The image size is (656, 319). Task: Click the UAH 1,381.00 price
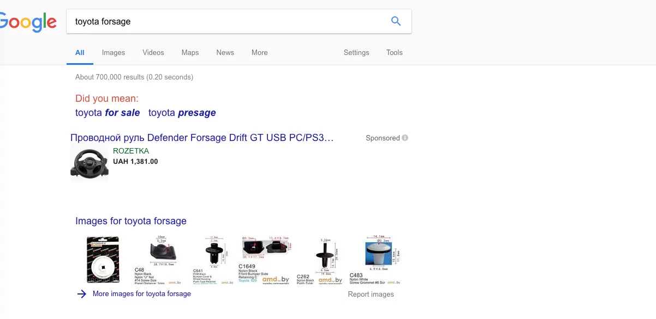pyautogui.click(x=135, y=162)
